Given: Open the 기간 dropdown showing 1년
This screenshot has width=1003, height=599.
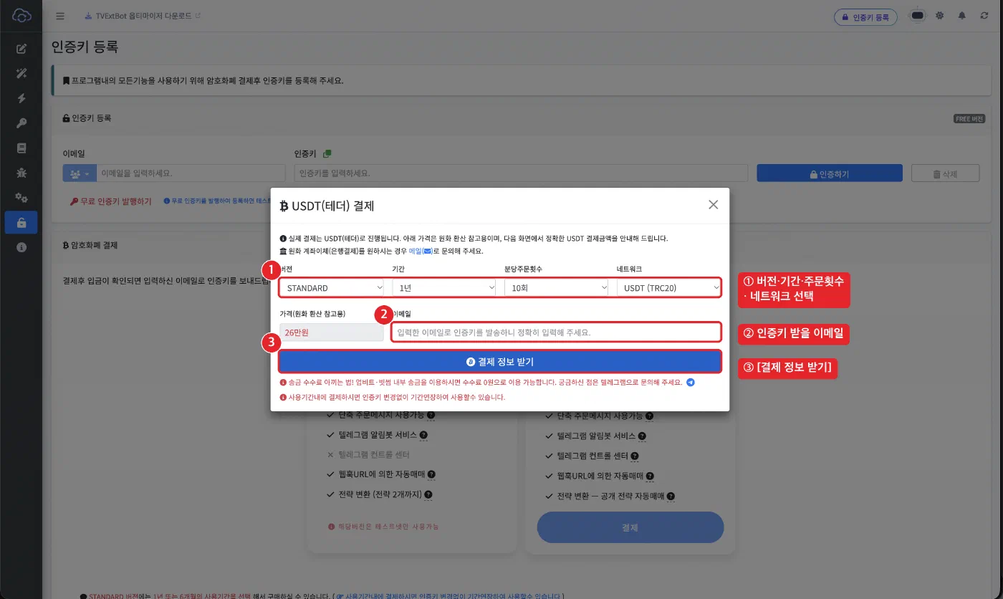Looking at the screenshot, I should click(x=444, y=288).
